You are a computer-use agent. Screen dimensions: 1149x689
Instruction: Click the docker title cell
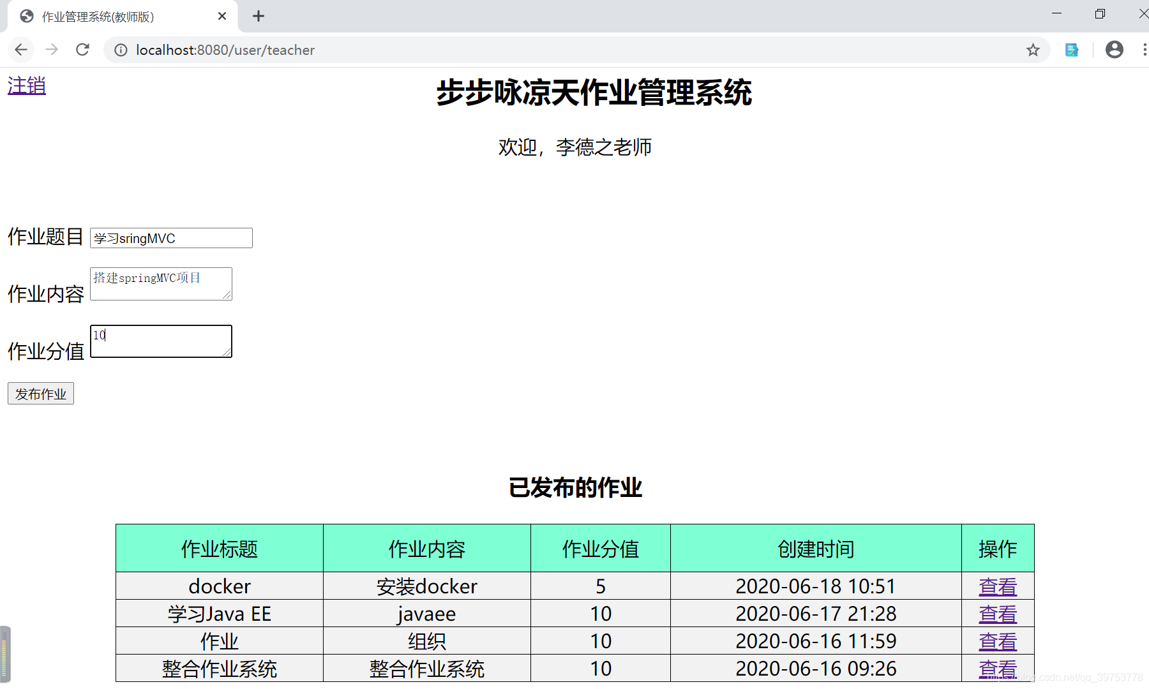tap(220, 586)
